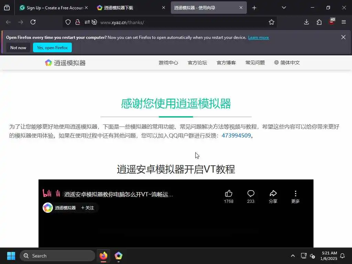Go back to previous page
This screenshot has height=264, width=352.
click(8, 22)
